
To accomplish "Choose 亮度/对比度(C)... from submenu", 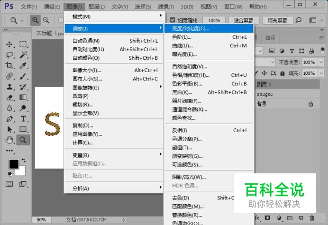I will 209,28.
